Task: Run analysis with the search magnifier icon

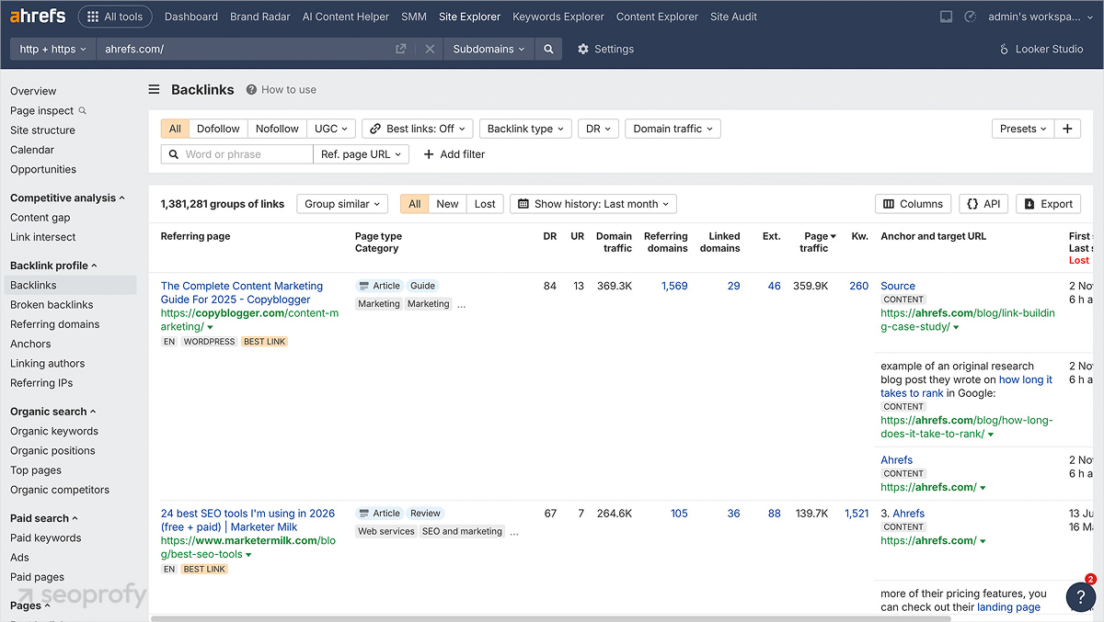Action: tap(548, 49)
